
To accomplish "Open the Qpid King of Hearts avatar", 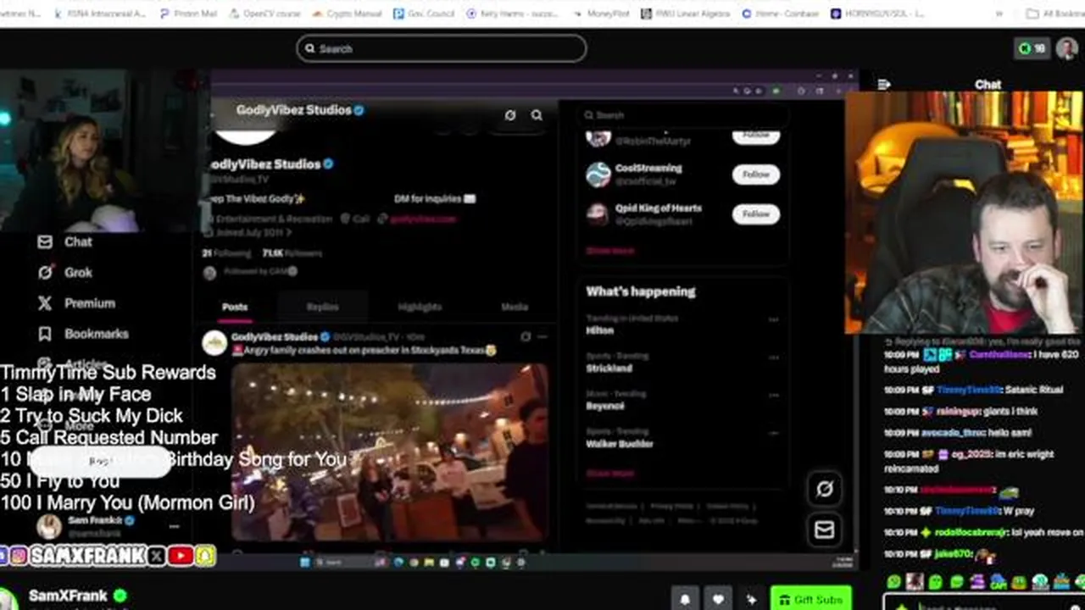I will (598, 213).
